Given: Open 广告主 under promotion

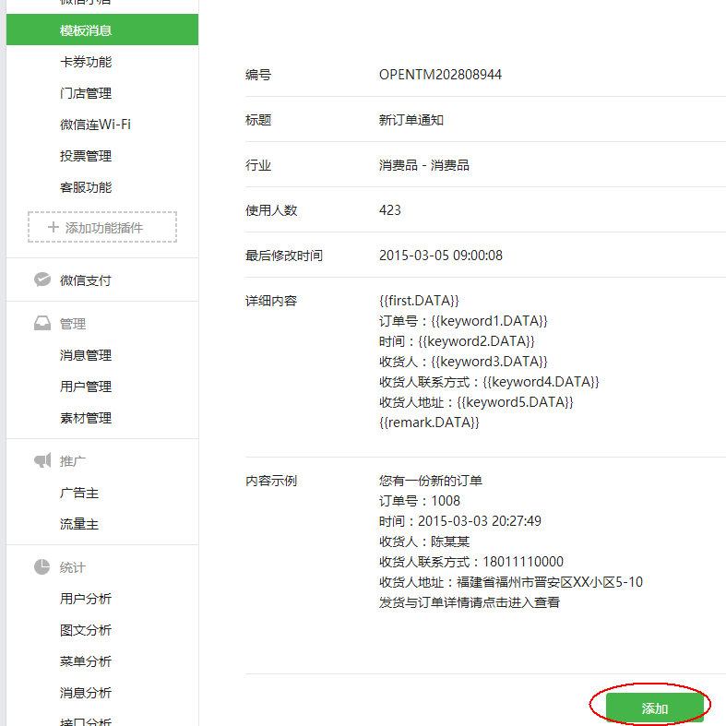Looking at the screenshot, I should [79, 493].
